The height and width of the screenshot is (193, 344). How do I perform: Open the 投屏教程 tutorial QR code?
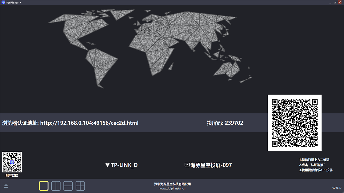[12, 162]
